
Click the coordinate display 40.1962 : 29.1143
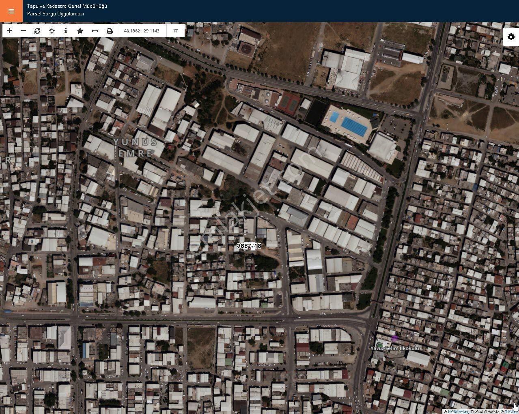click(x=142, y=31)
